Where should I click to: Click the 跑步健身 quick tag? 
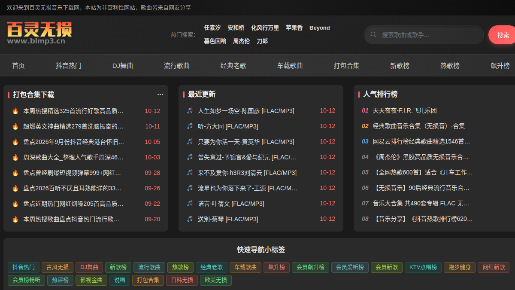(x=460, y=267)
